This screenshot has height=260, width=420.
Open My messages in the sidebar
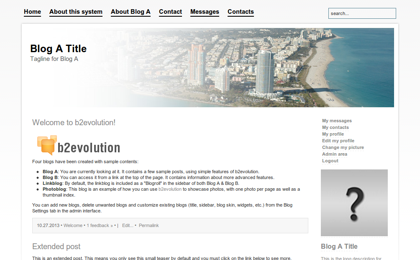tap(337, 121)
